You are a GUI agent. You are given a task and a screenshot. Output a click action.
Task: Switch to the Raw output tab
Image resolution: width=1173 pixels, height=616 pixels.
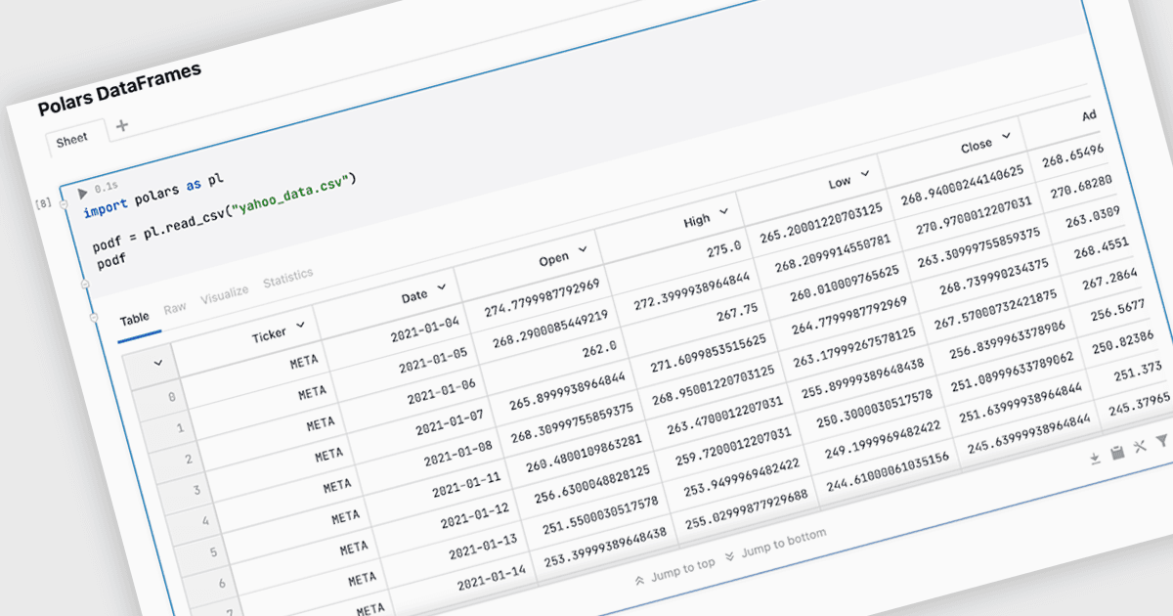[175, 308]
